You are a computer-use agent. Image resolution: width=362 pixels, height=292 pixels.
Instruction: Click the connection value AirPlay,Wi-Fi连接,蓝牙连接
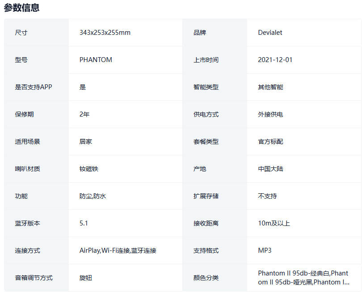(x=118, y=250)
